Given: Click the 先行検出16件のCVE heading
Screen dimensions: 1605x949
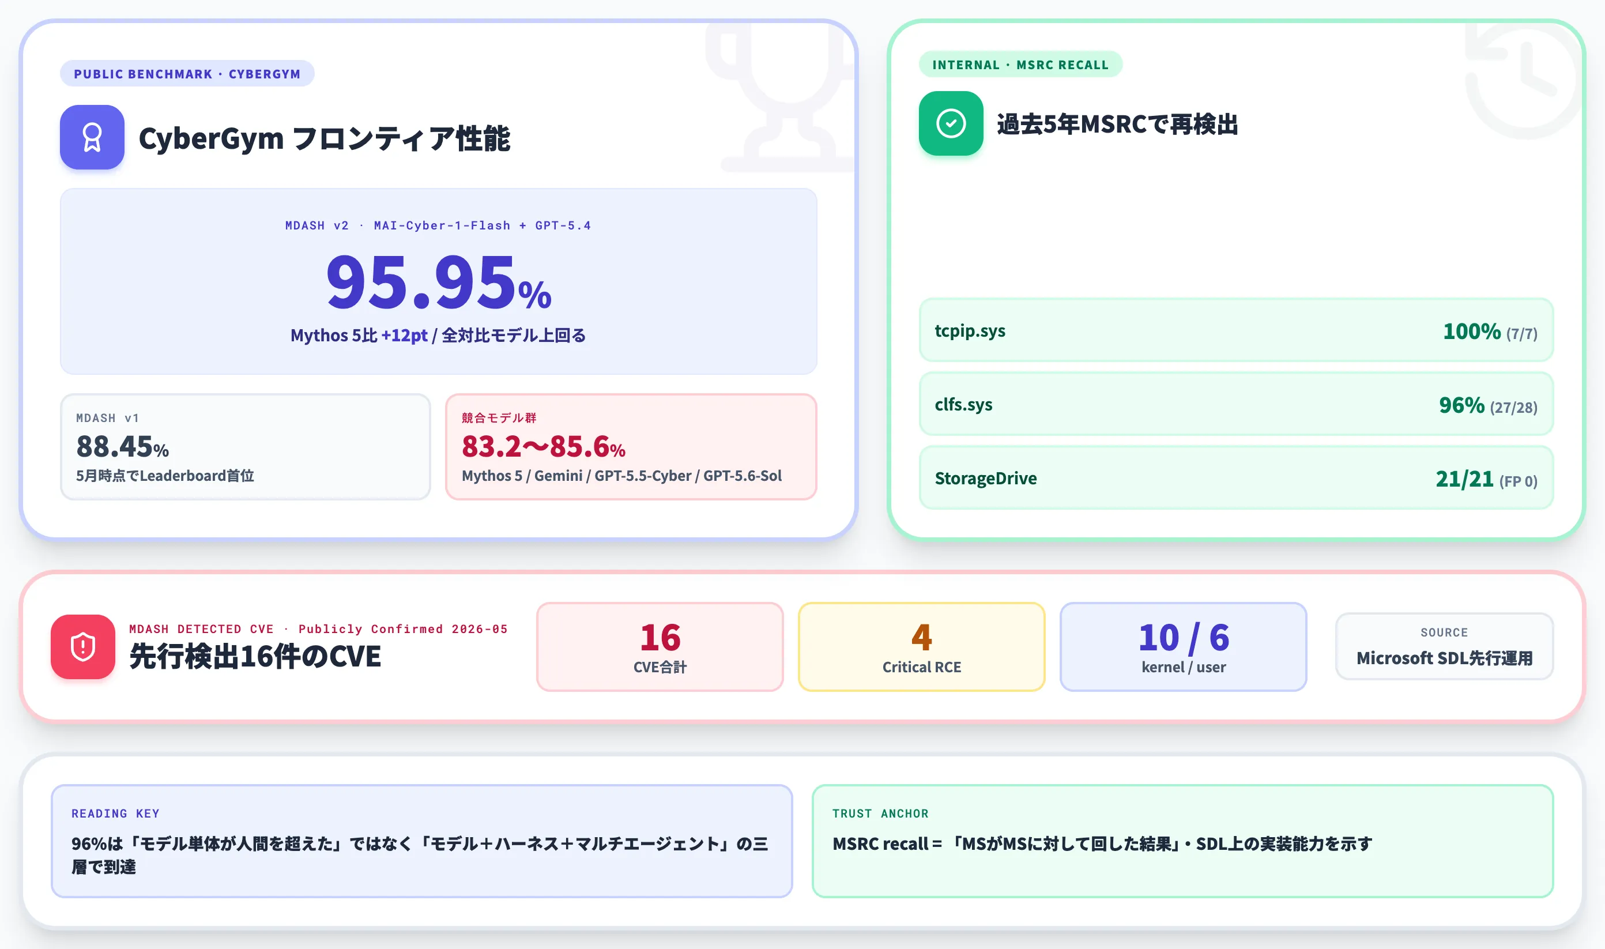Looking at the screenshot, I should click(x=255, y=656).
